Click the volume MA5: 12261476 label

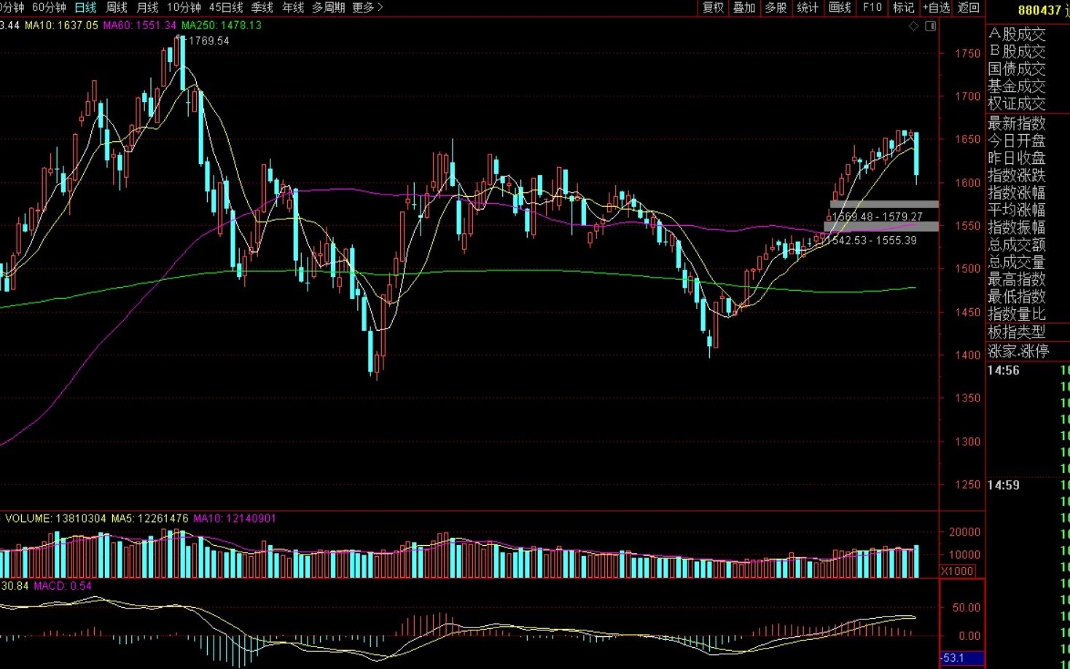(149, 519)
